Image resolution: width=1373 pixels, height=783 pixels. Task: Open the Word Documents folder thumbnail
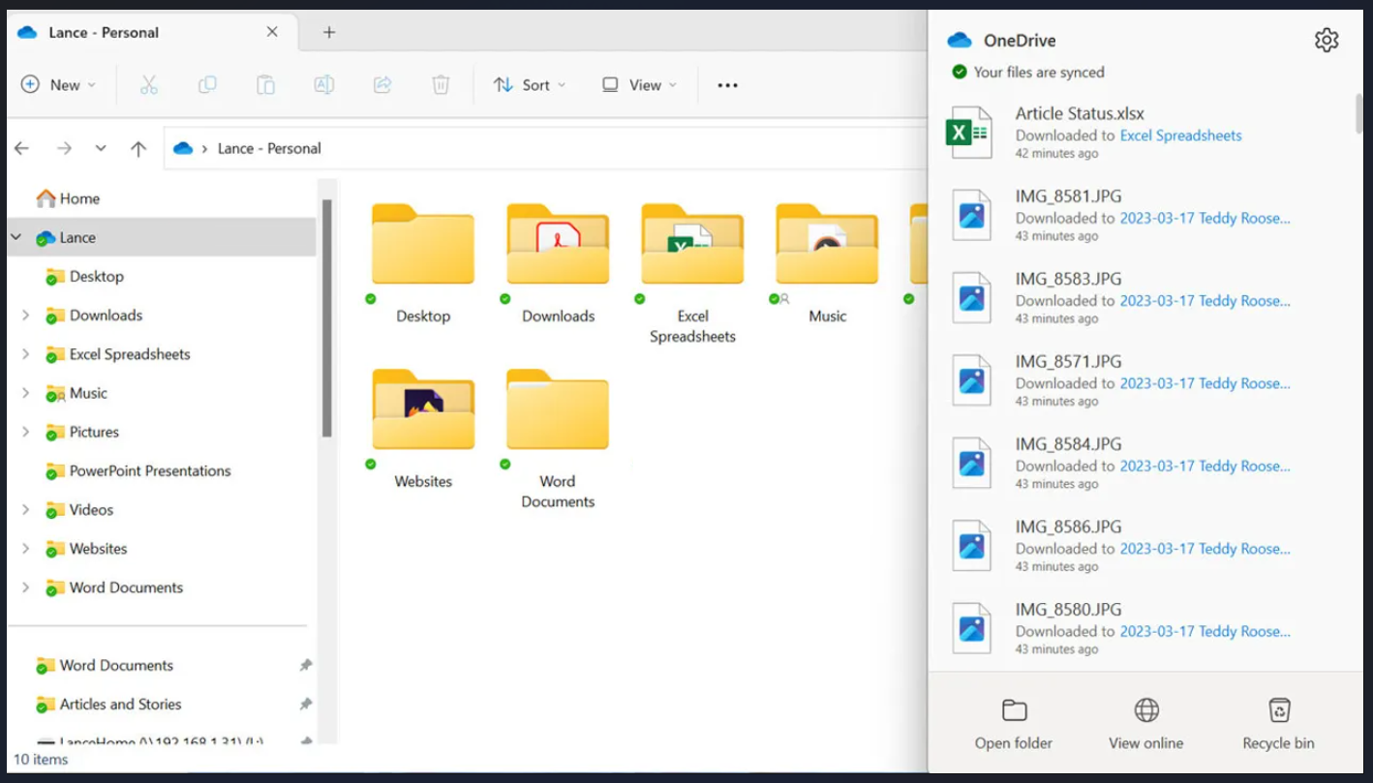point(557,410)
